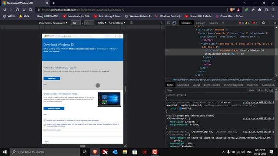Viewport: 278px width, 156px height.
Task: Go to browser home page
Action: [x=24, y=10]
